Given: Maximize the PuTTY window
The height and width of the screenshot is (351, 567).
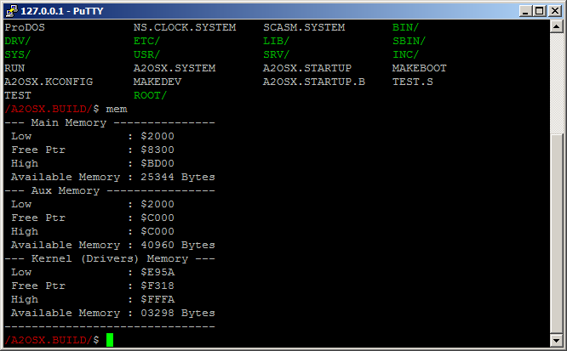Looking at the screenshot, I should 540,11.
